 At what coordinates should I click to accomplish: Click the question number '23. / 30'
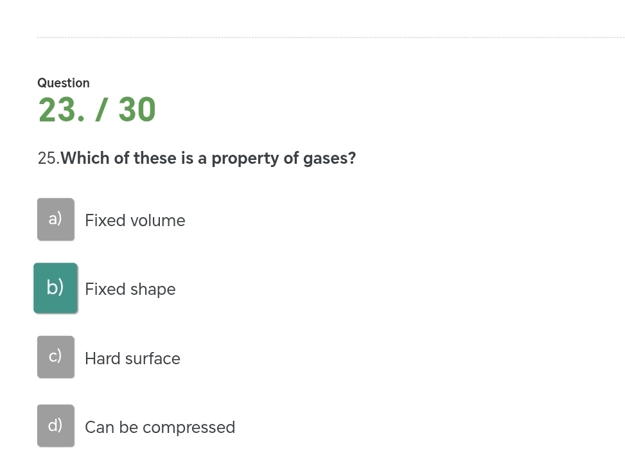(x=96, y=109)
